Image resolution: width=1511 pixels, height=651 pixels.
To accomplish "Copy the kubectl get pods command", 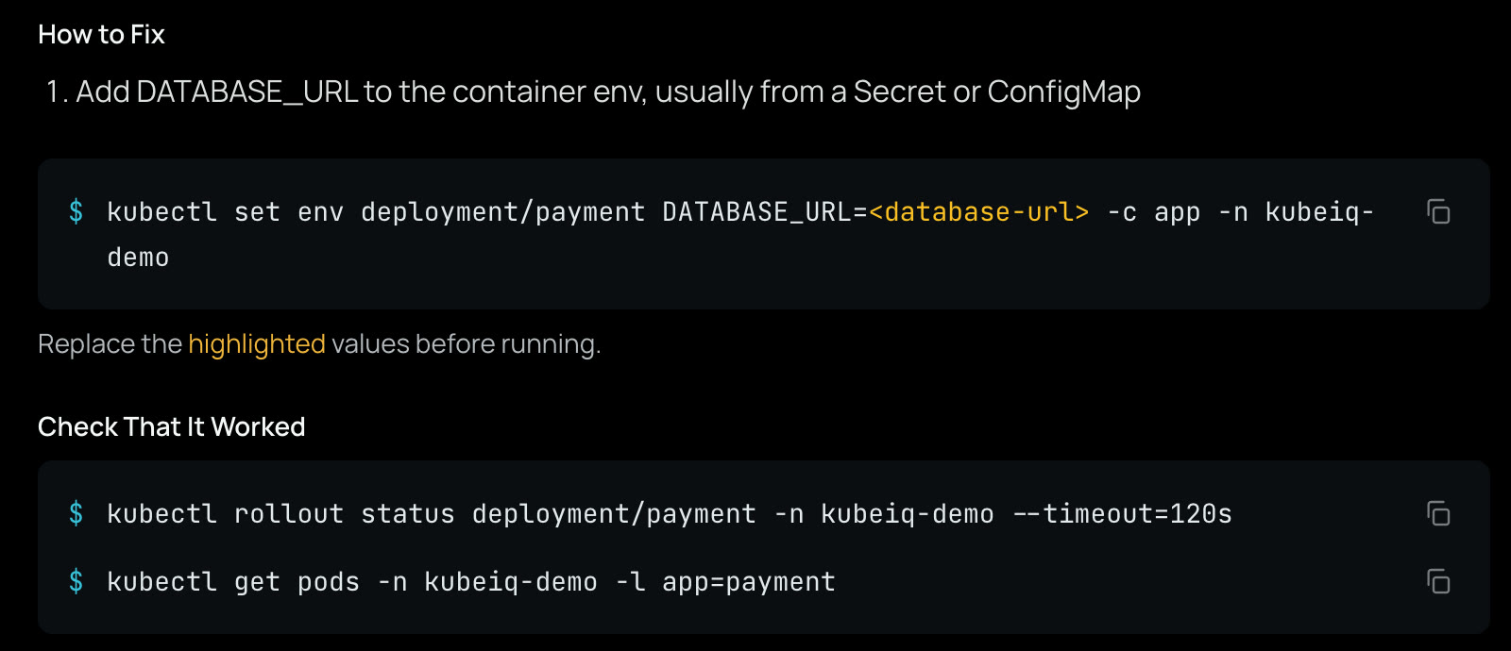I will (1438, 582).
